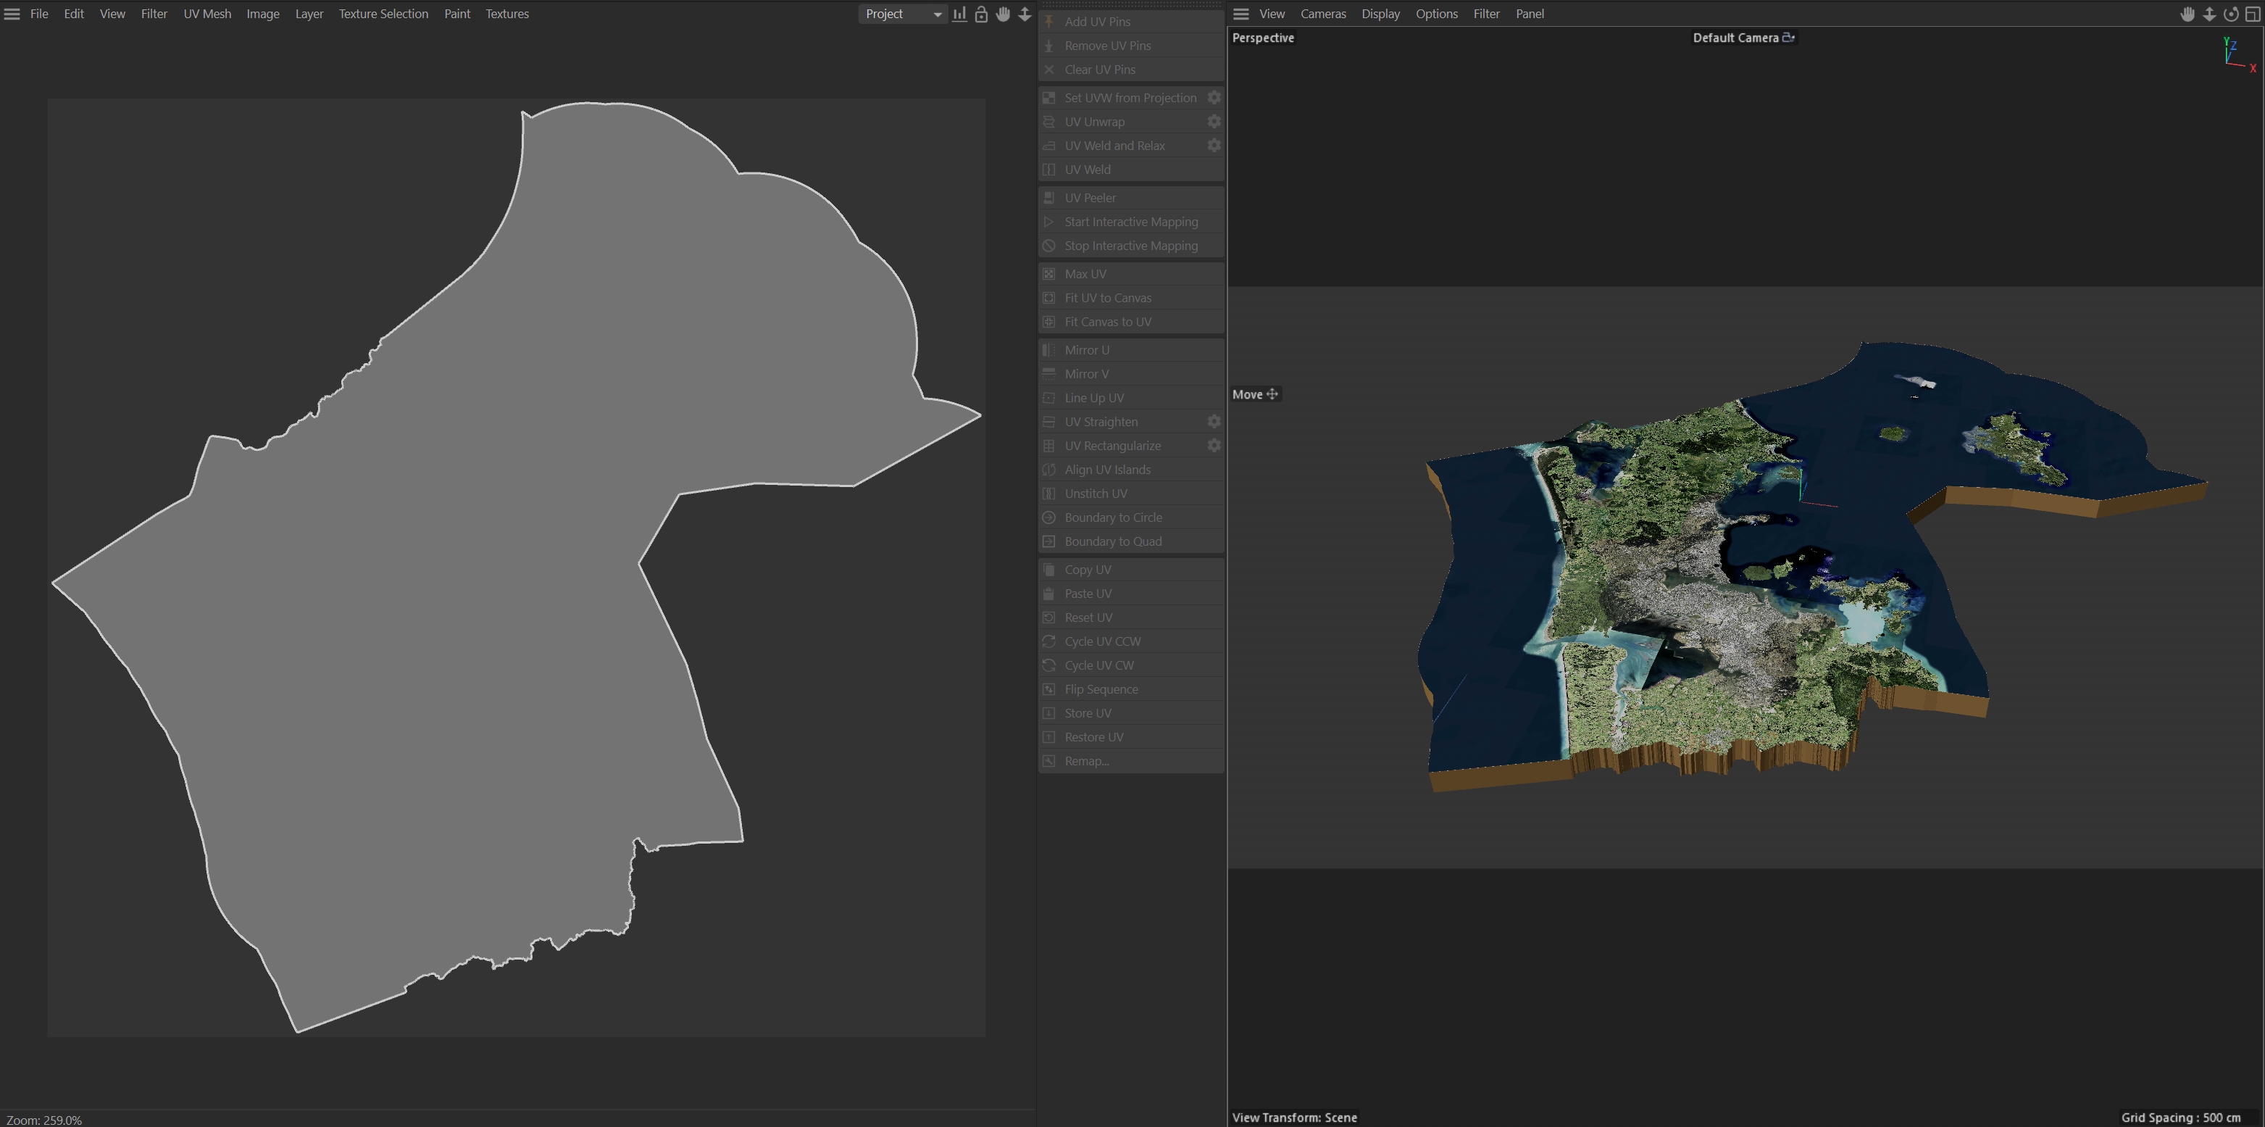Click the zoom arrows icon in UV editor header
Viewport: 2265px width, 1127px height.
click(x=1025, y=14)
